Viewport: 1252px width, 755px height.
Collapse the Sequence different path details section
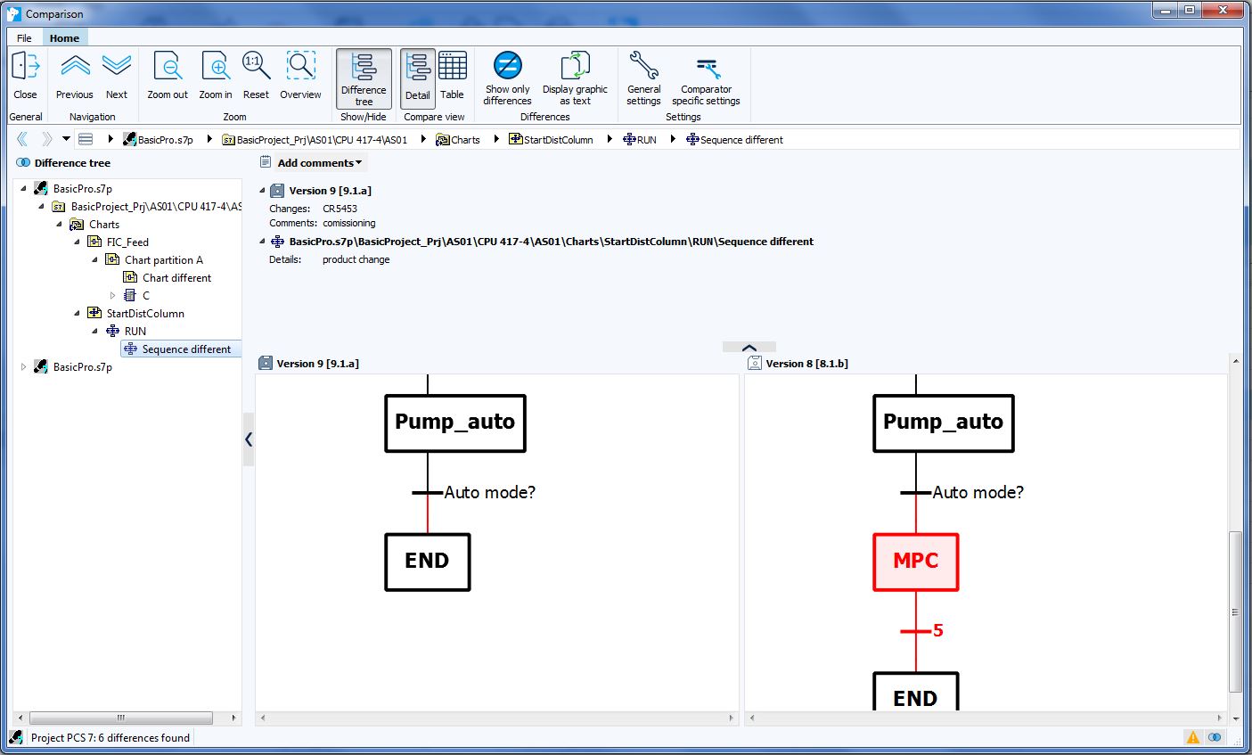(x=262, y=241)
